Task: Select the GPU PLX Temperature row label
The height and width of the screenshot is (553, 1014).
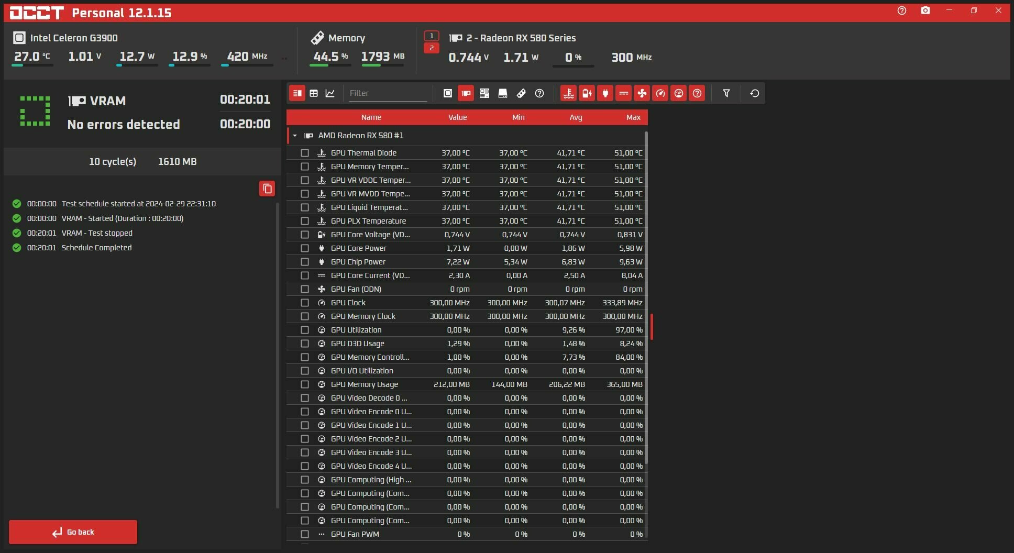Action: click(368, 221)
